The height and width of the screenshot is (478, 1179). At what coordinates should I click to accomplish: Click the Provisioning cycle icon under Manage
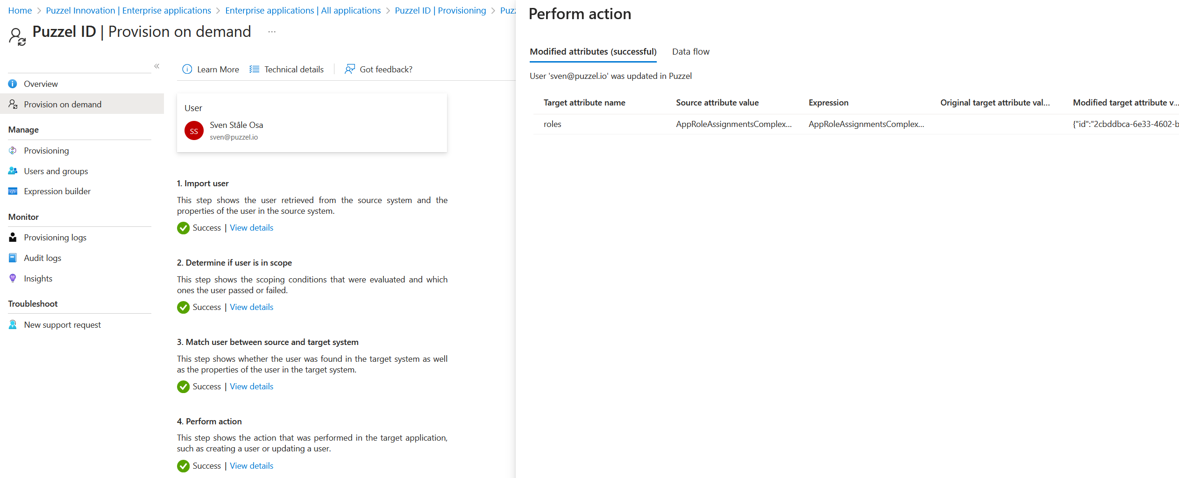[x=13, y=151]
